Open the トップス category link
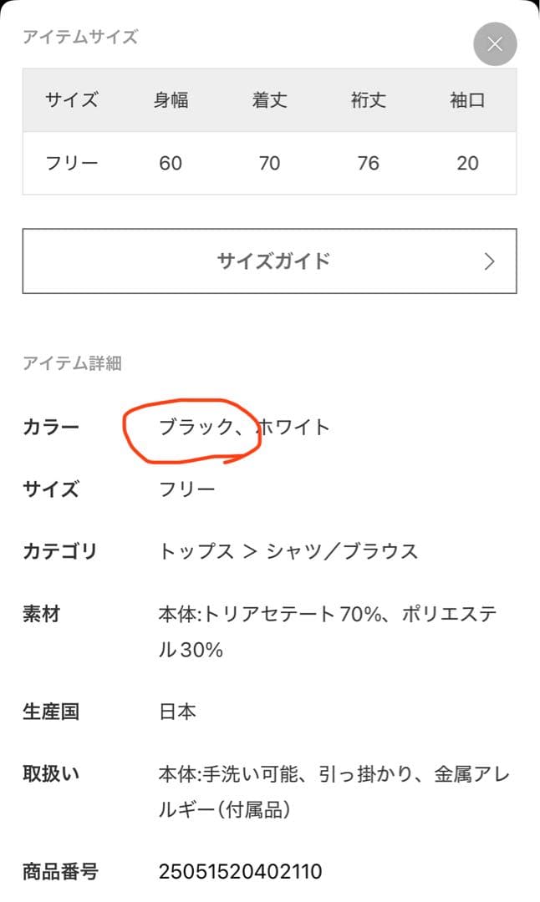This screenshot has height=902, width=540. [x=196, y=551]
